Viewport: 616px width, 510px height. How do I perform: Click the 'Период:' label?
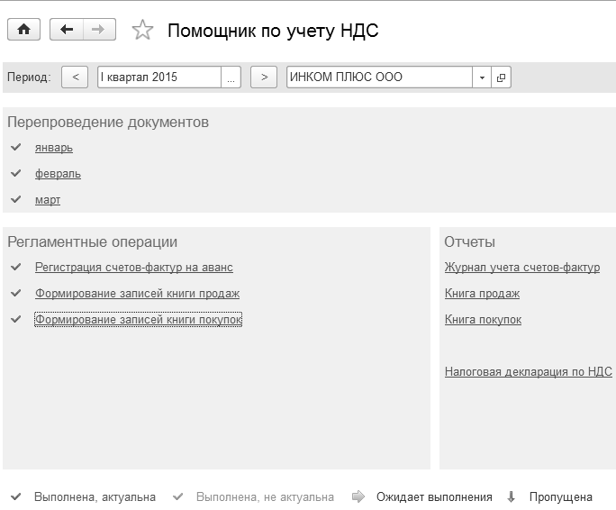click(29, 77)
